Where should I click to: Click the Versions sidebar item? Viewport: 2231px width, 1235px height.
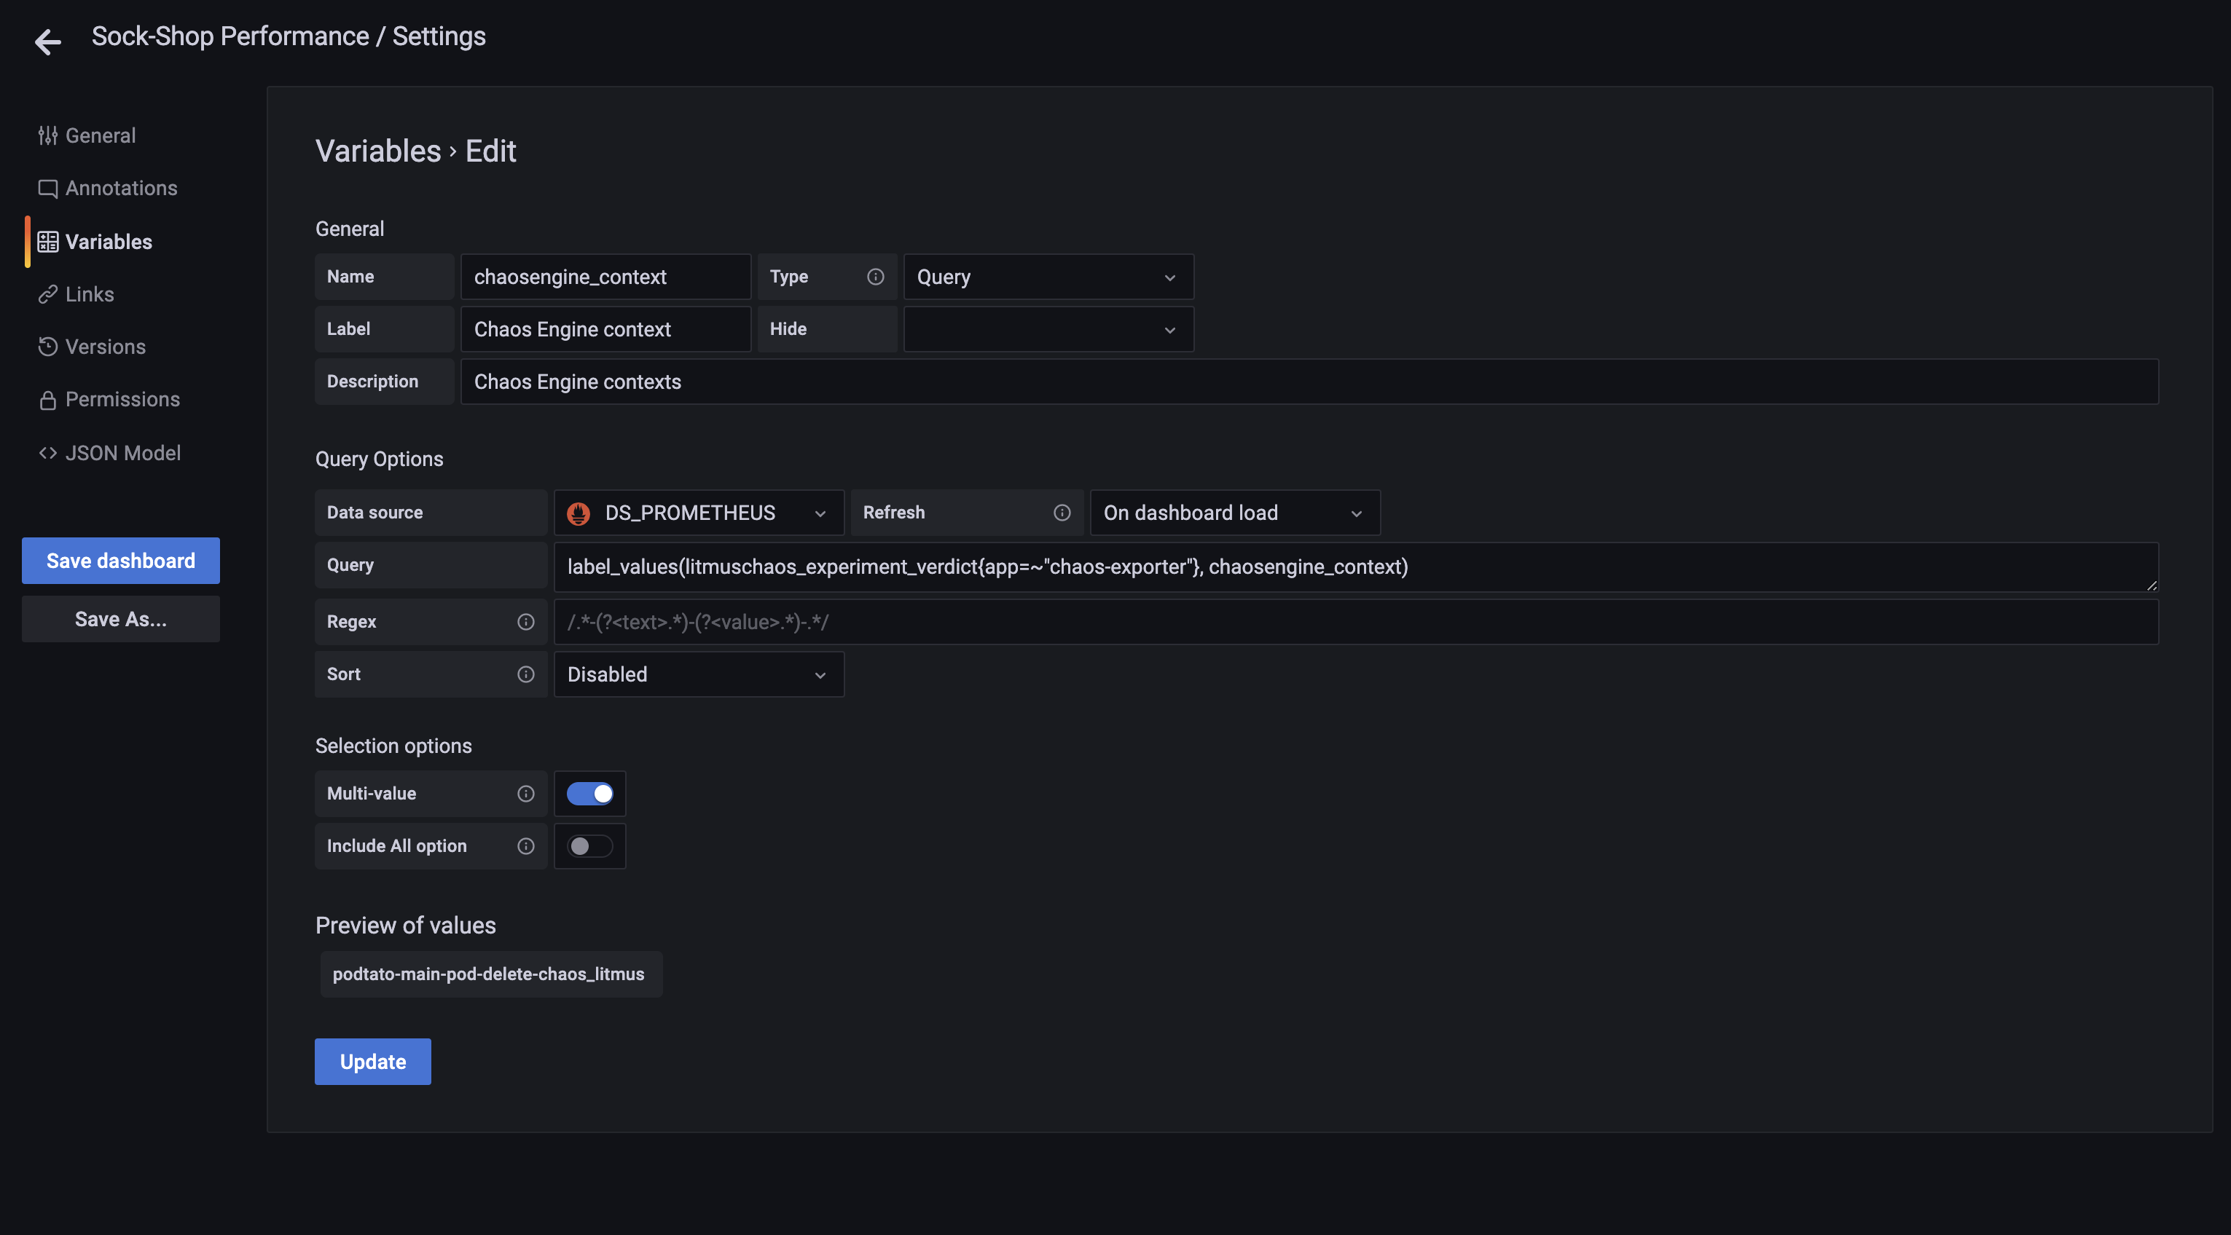(x=105, y=346)
